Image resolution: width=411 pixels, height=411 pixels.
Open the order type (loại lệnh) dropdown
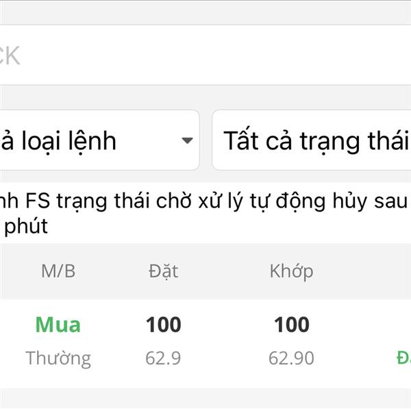click(x=96, y=140)
